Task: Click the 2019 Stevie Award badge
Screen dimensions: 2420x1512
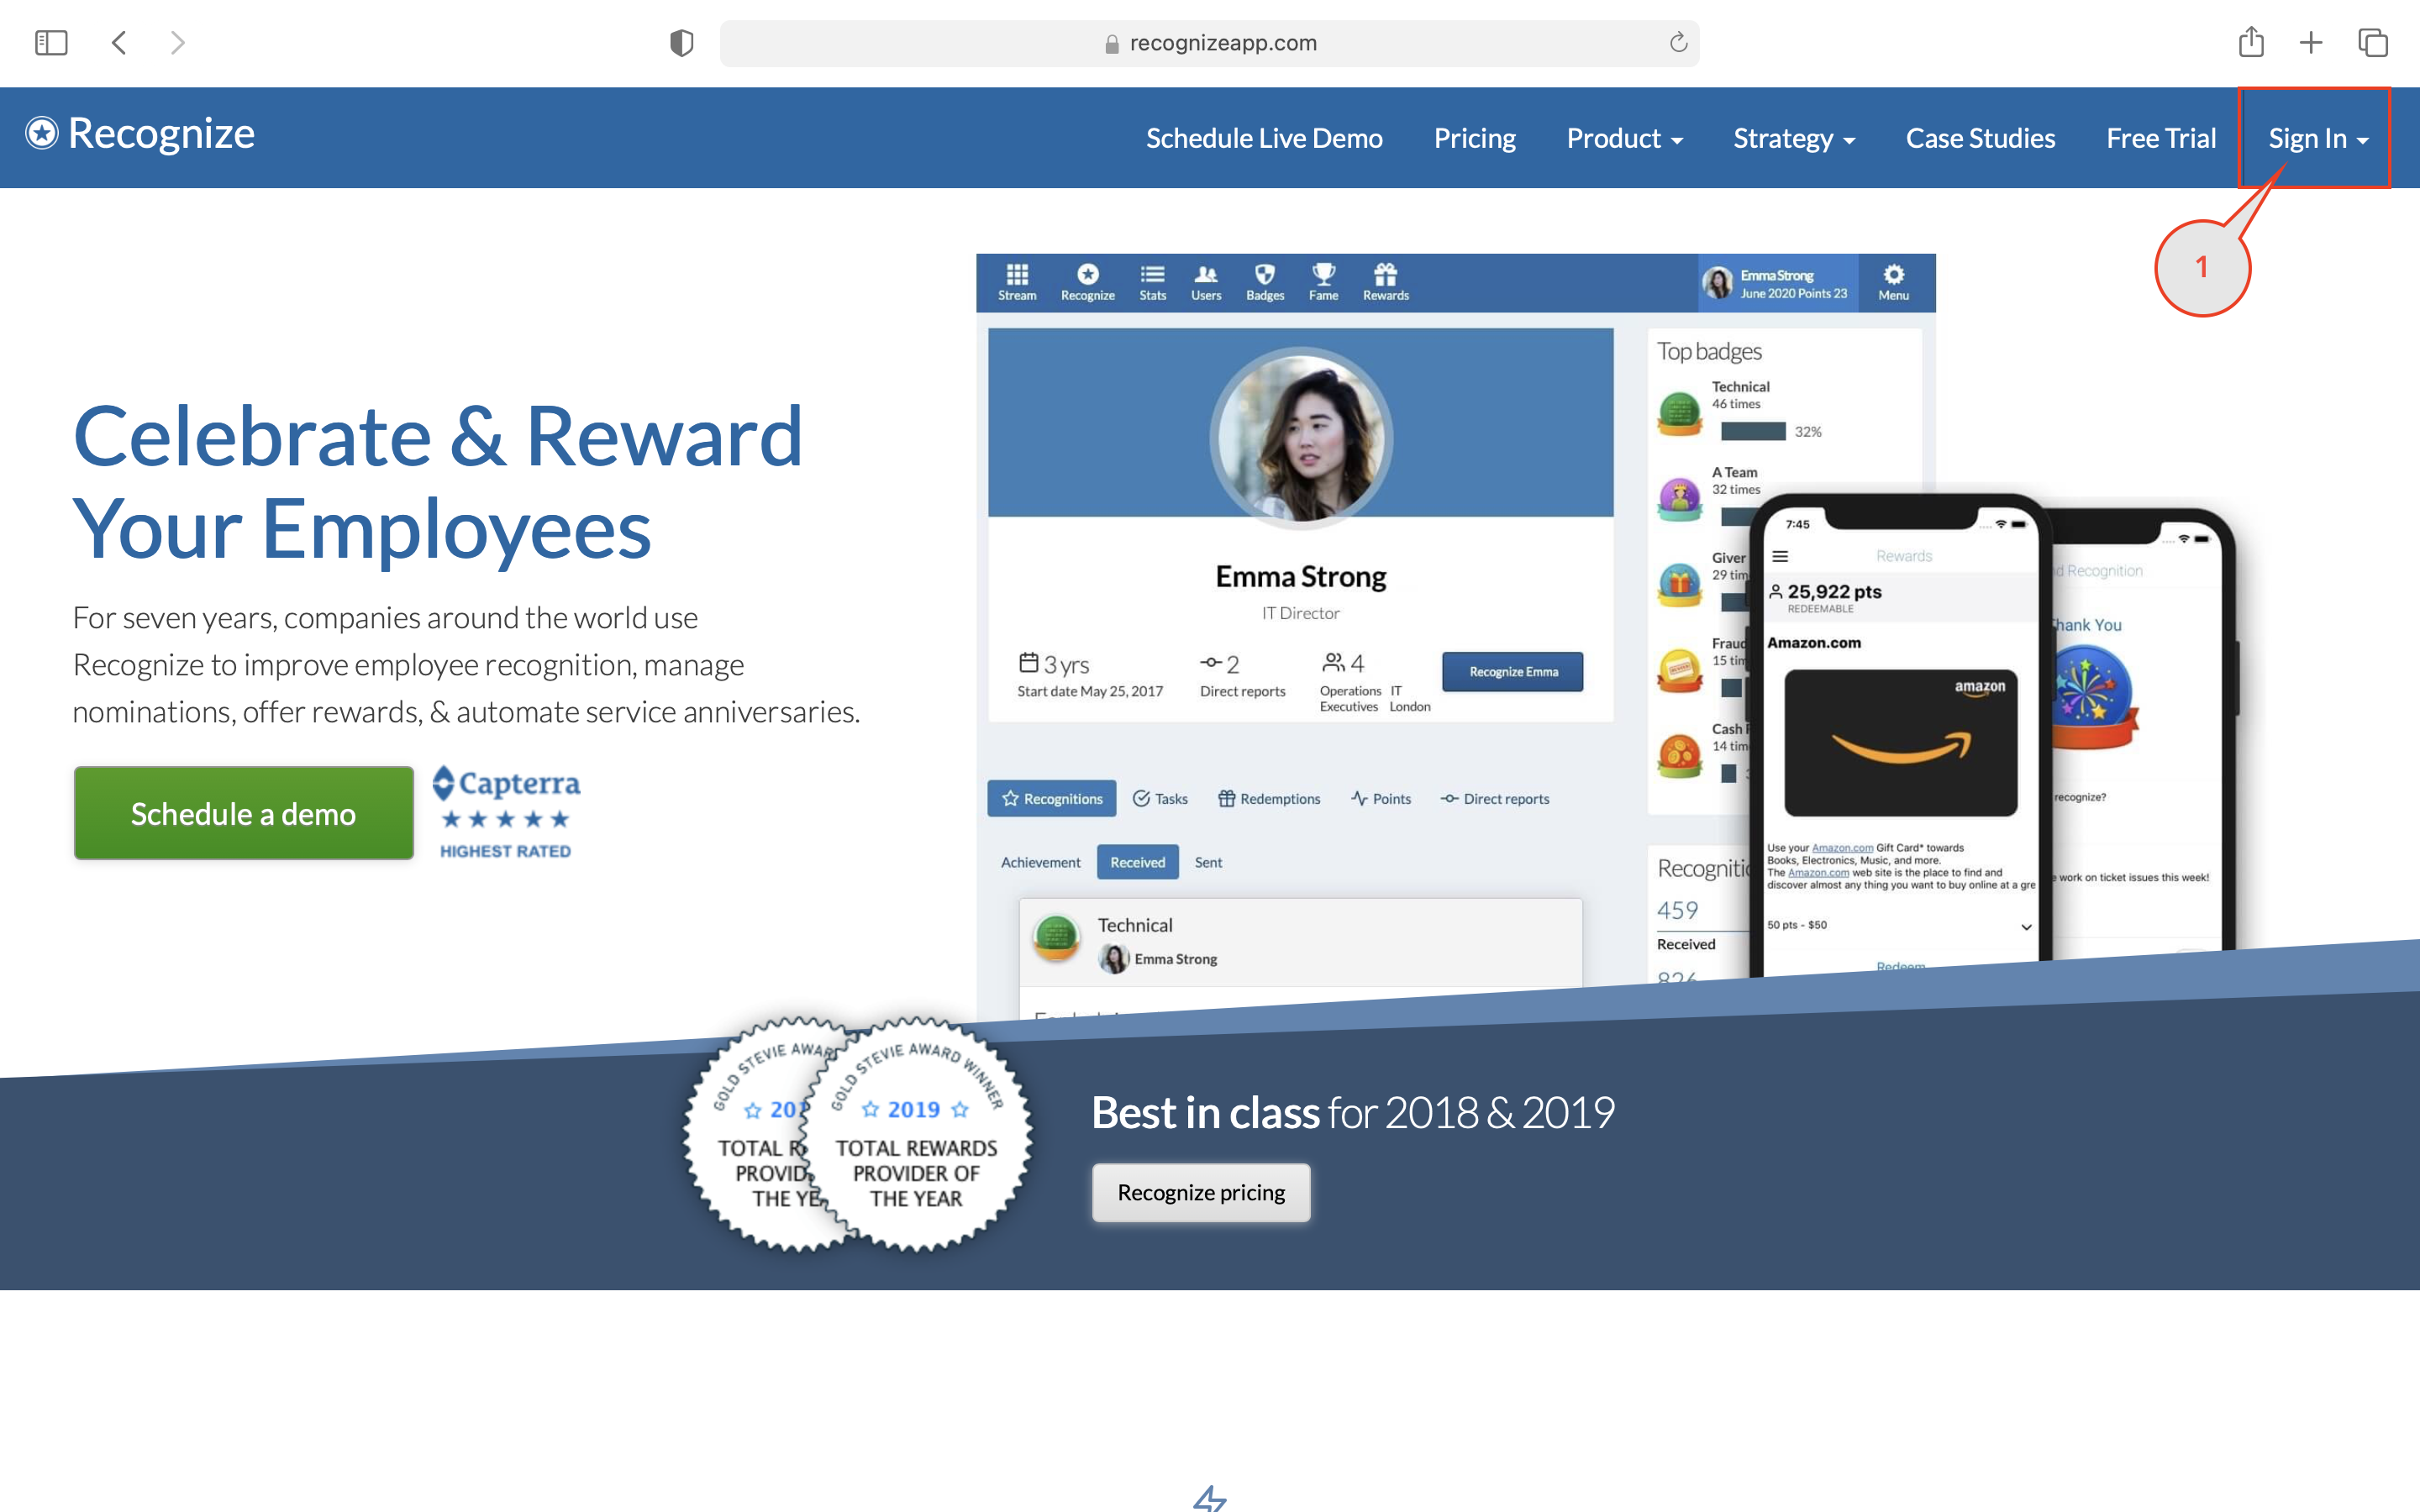Action: pyautogui.click(x=916, y=1134)
